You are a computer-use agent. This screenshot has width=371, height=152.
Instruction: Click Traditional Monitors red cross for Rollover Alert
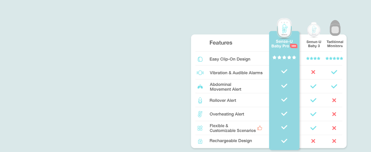[x=334, y=100]
